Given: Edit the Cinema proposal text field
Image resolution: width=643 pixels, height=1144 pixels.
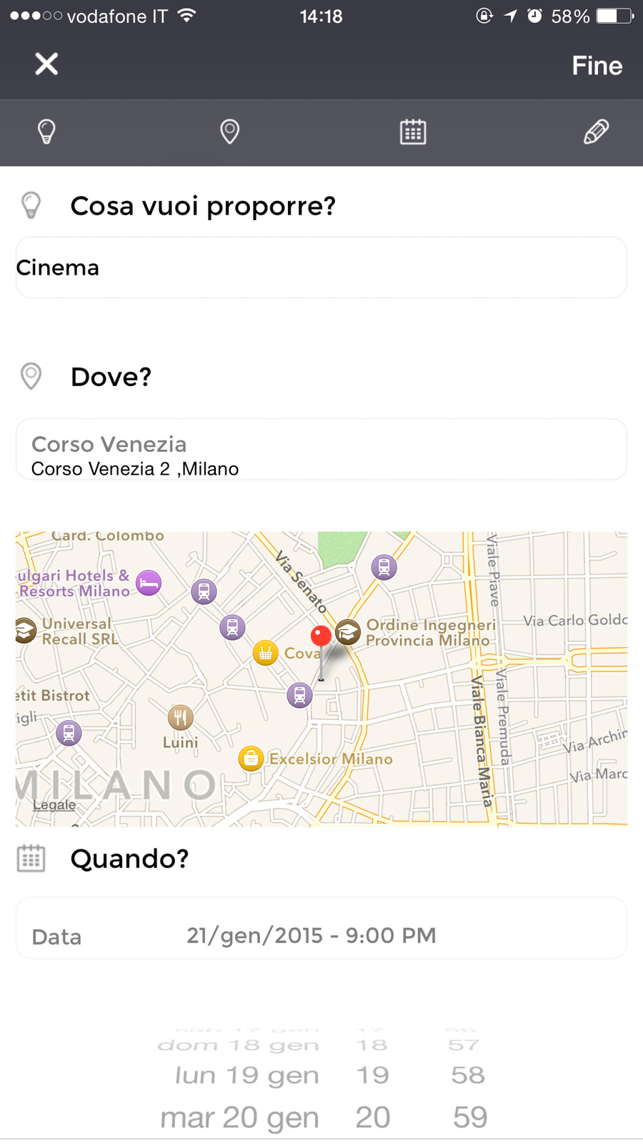Looking at the screenshot, I should pyautogui.click(x=321, y=267).
